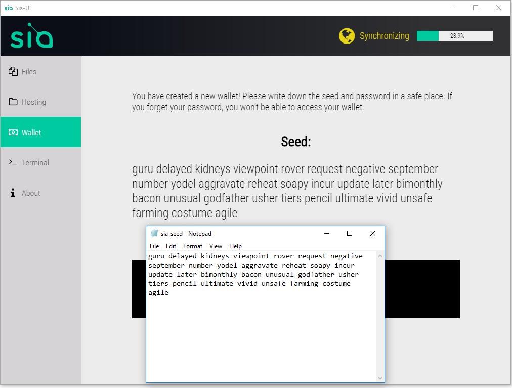Click the Hosting folder icon
This screenshot has width=512, height=388.
tap(13, 102)
